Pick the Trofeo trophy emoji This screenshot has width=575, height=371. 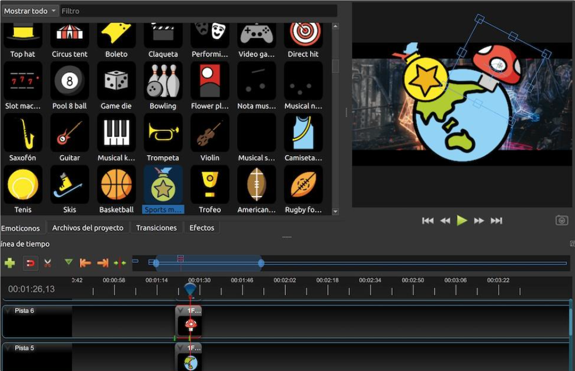coord(210,190)
